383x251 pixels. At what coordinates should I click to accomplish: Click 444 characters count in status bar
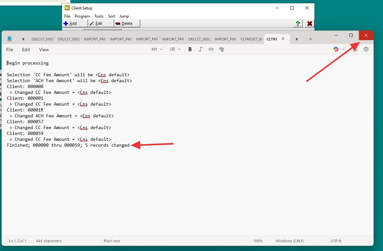49,241
